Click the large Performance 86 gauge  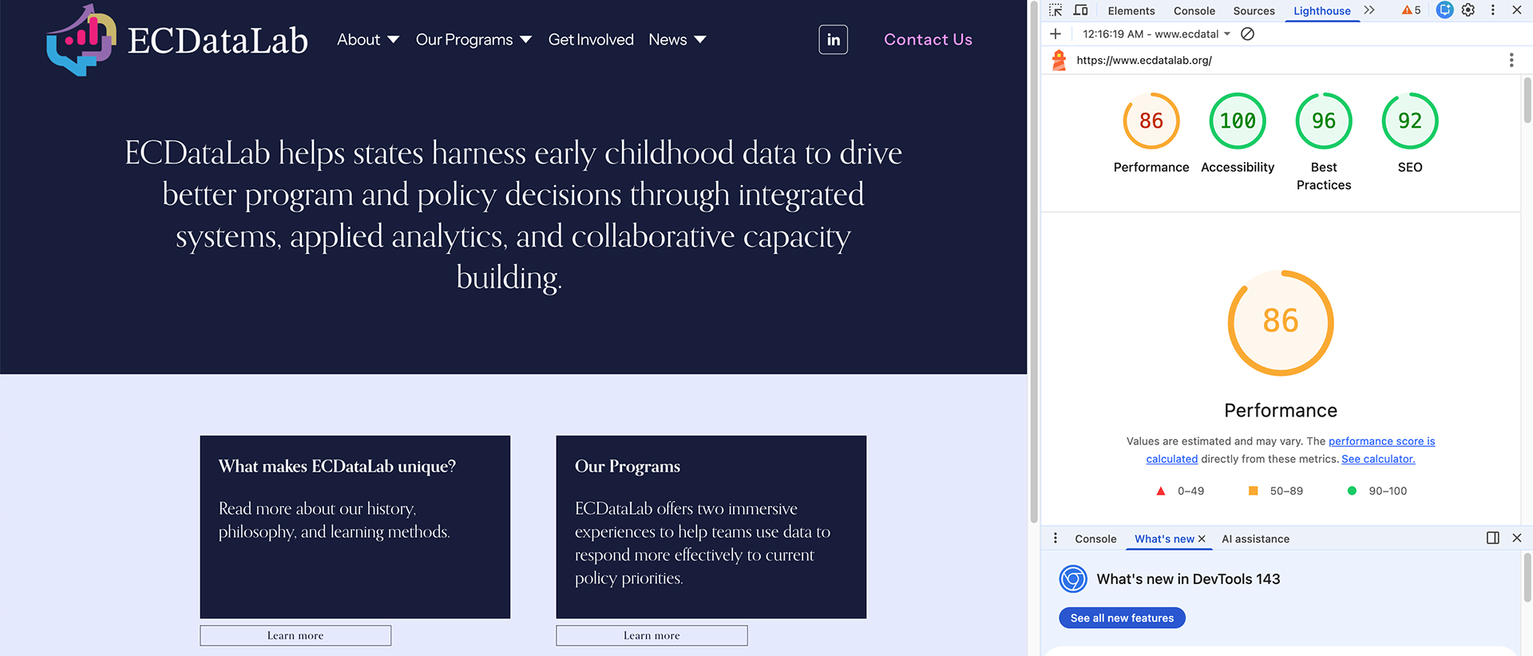(1281, 322)
